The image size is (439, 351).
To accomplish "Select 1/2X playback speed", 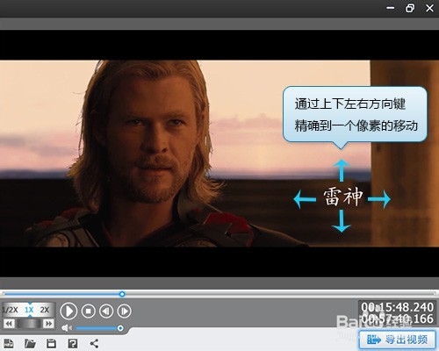I will (x=11, y=310).
